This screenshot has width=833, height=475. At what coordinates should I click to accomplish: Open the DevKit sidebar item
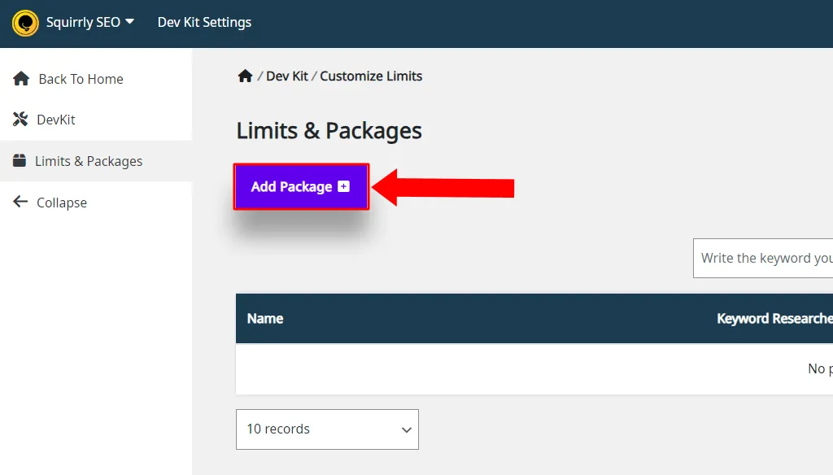(x=56, y=120)
